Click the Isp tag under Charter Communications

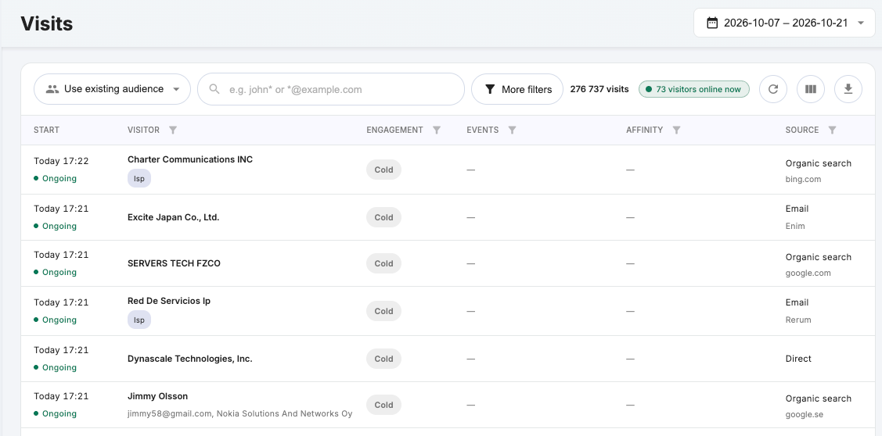click(x=139, y=179)
